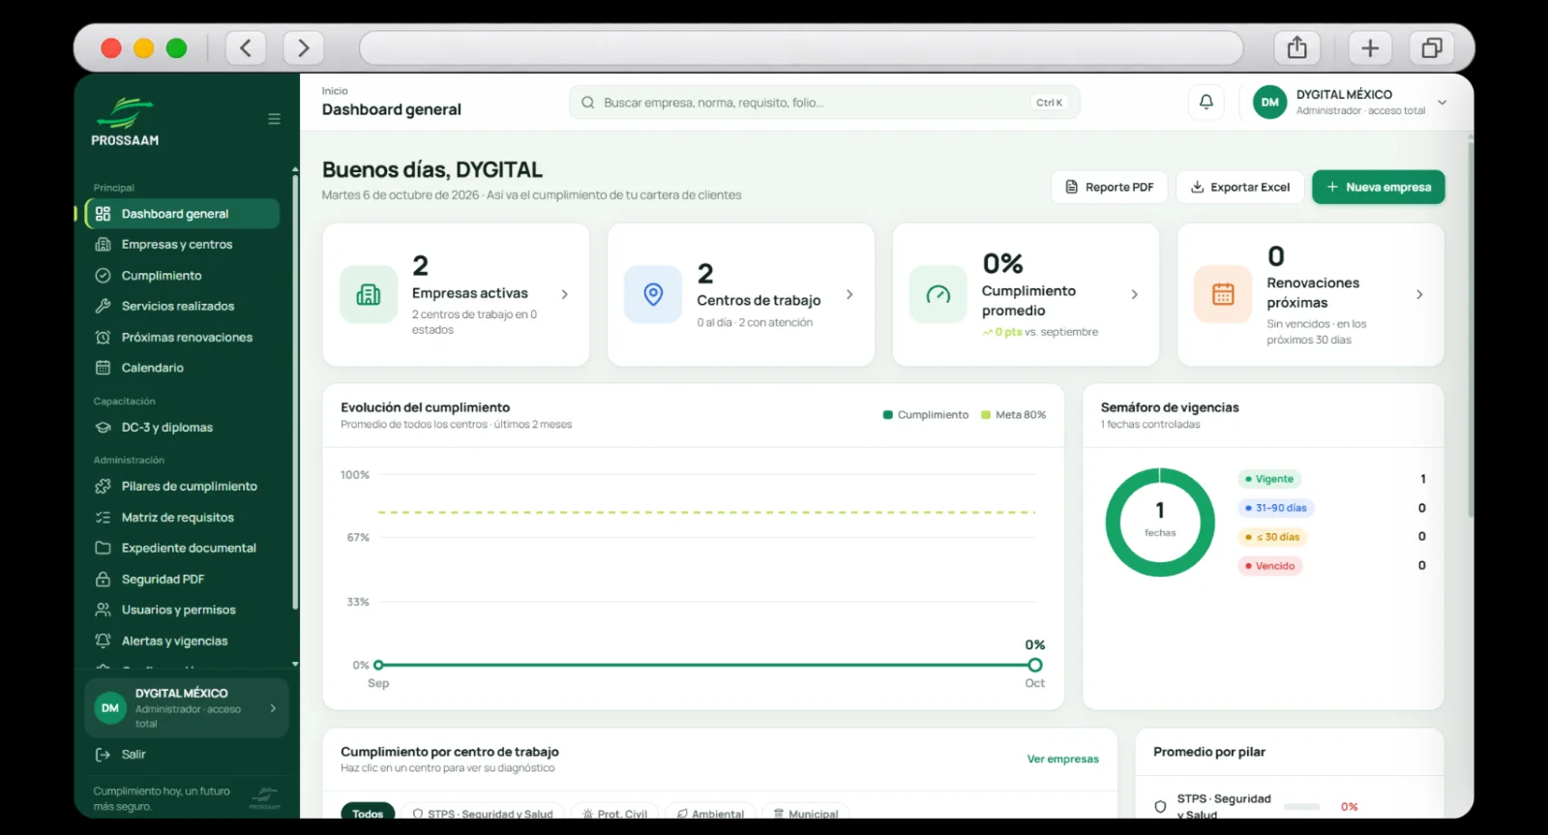The image size is (1548, 835).
Task: Click the DC-3 y diplomas graduation cap icon
Action: point(103,428)
